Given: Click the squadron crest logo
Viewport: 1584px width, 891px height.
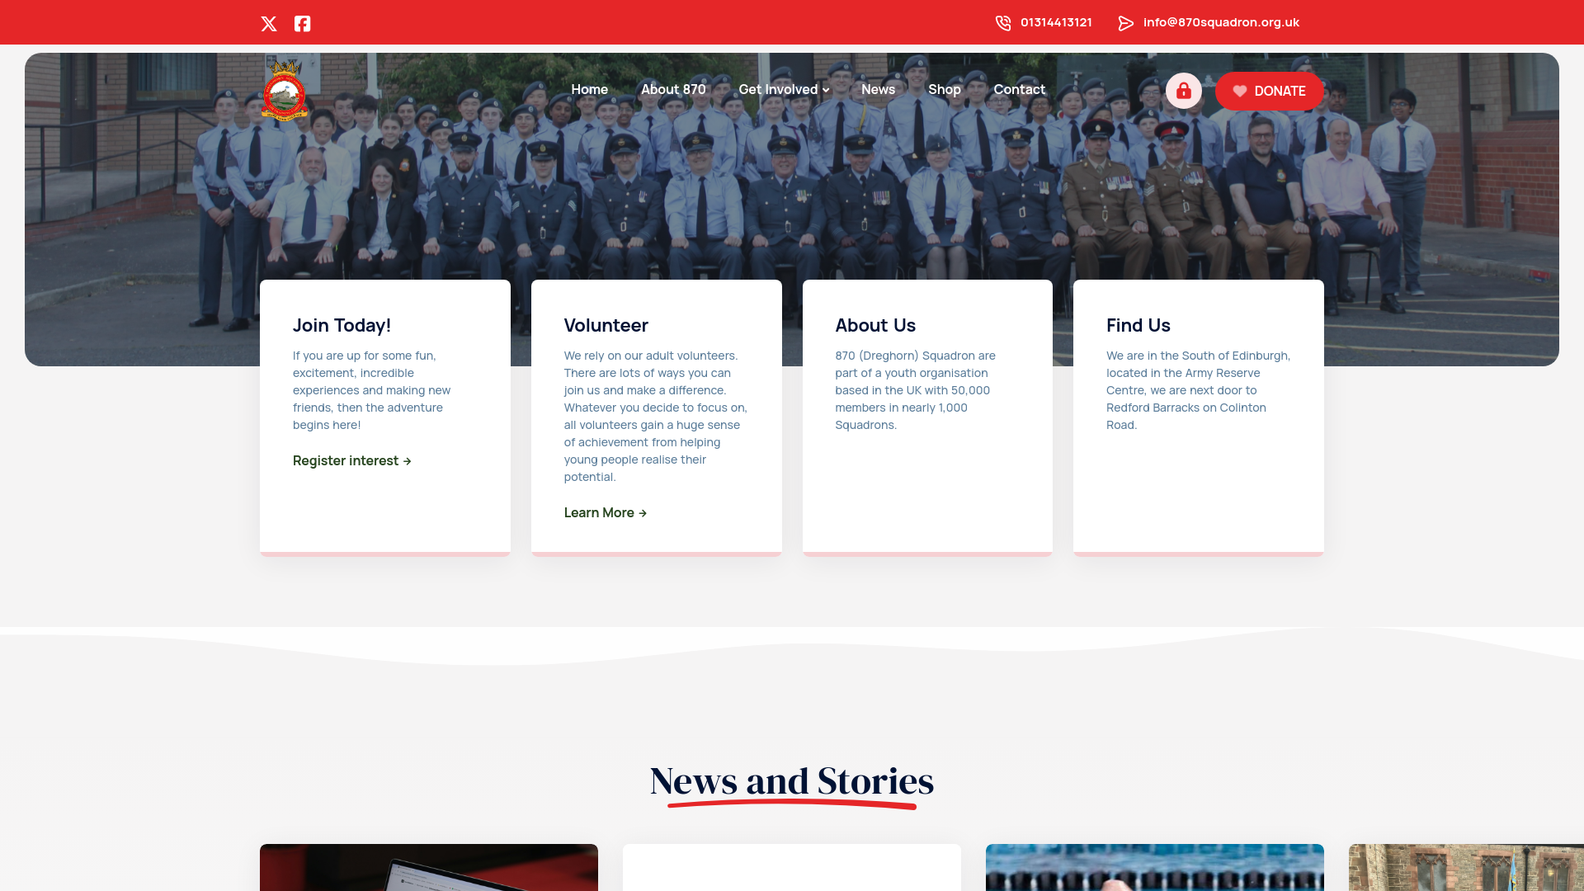Looking at the screenshot, I should 285,91.
